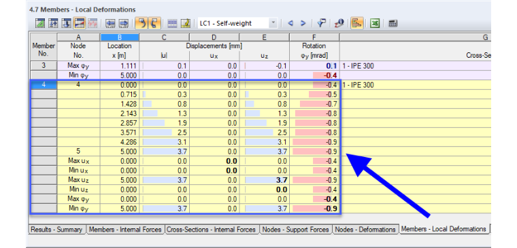Switch to Members - Internal Forces tab
The image size is (517, 248).
tap(125, 230)
